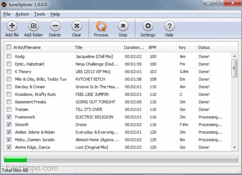Click artist name 'Tristam'
The width and height of the screenshot is (242, 175).
point(21,109)
